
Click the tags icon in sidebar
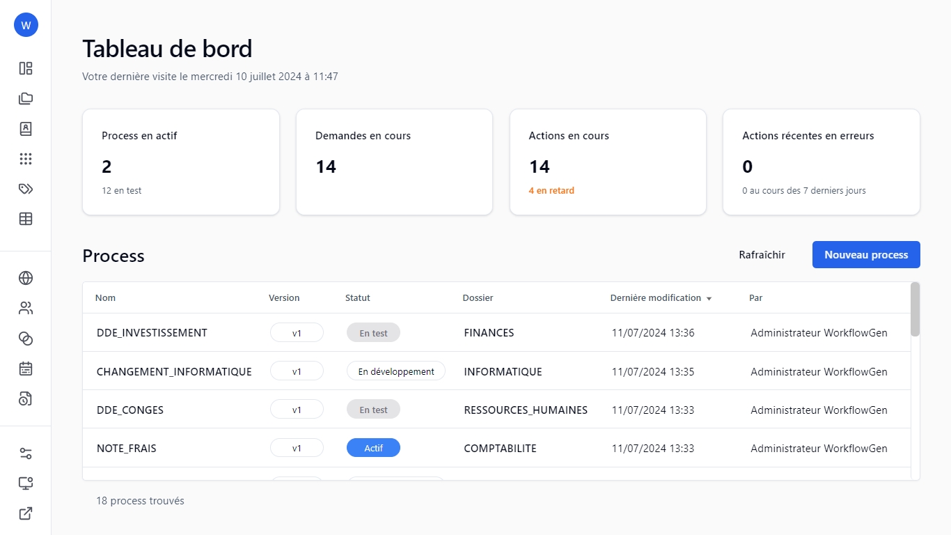(26, 189)
